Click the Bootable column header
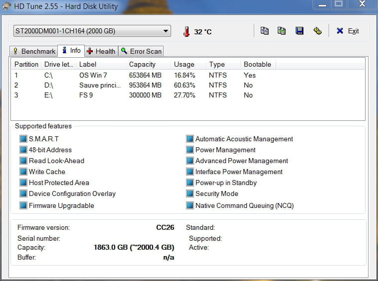This screenshot has height=281, width=378. tap(258, 65)
